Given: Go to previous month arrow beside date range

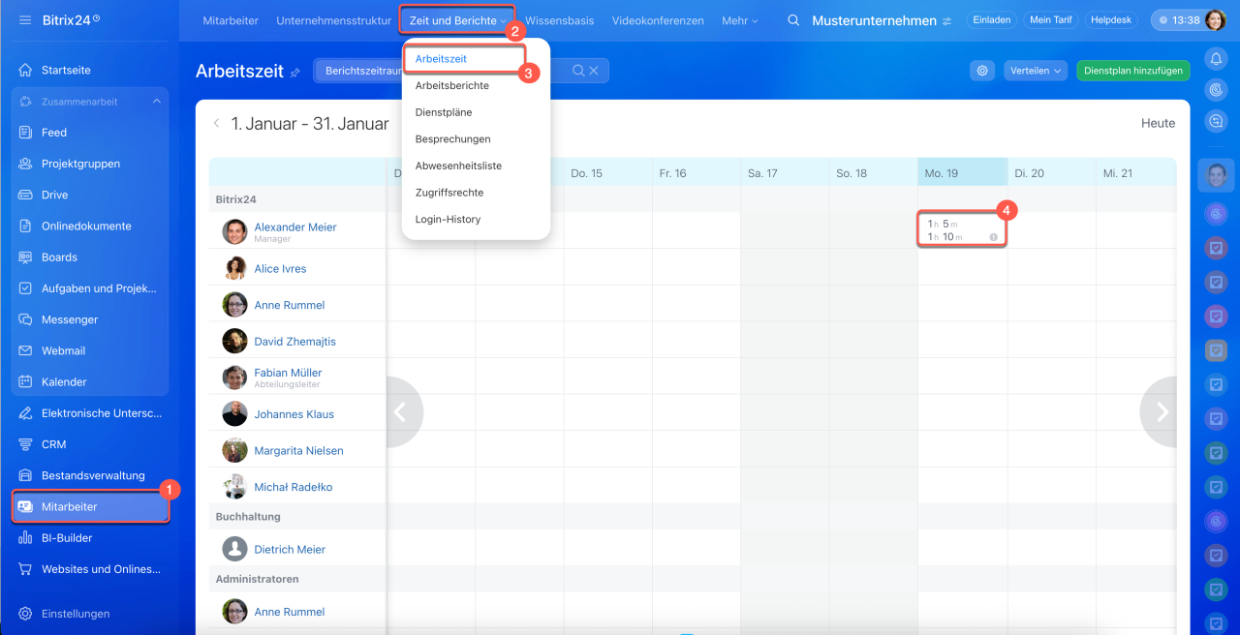Looking at the screenshot, I should coord(217,124).
